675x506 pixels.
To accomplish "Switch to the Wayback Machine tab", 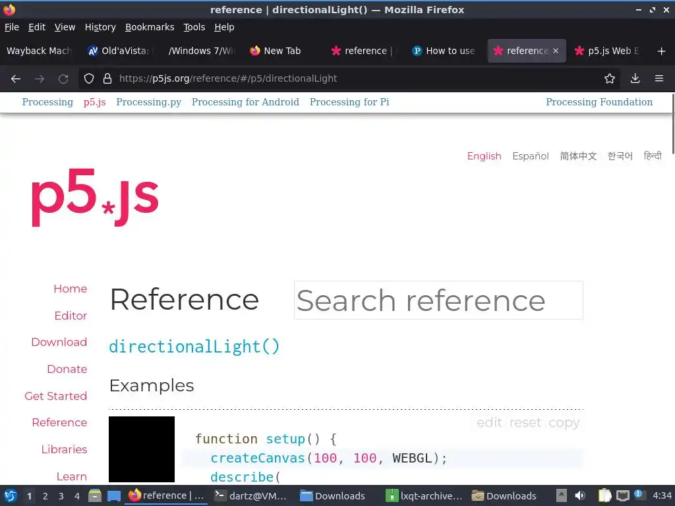I will click(x=39, y=51).
